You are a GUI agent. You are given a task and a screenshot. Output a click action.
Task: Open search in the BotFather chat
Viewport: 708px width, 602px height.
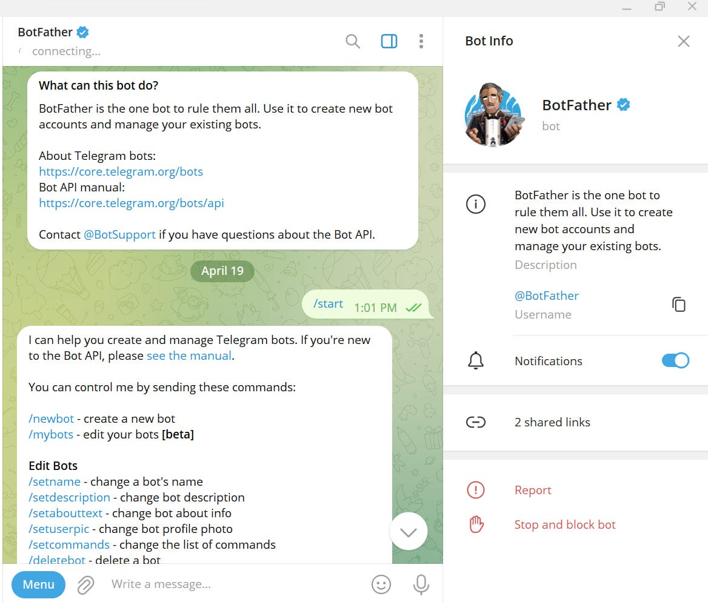point(353,41)
